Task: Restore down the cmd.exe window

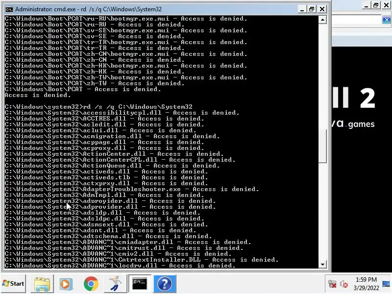Action: click(312, 9)
